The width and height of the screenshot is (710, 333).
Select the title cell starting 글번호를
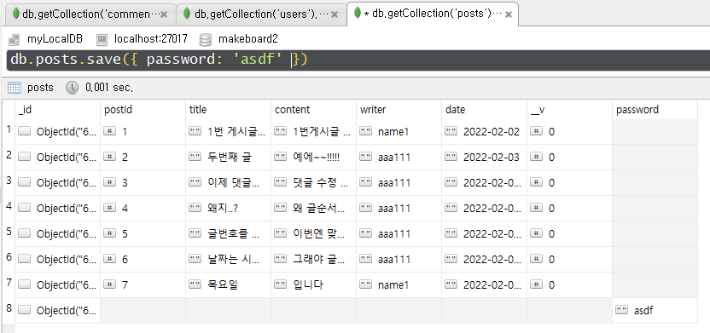click(x=228, y=234)
